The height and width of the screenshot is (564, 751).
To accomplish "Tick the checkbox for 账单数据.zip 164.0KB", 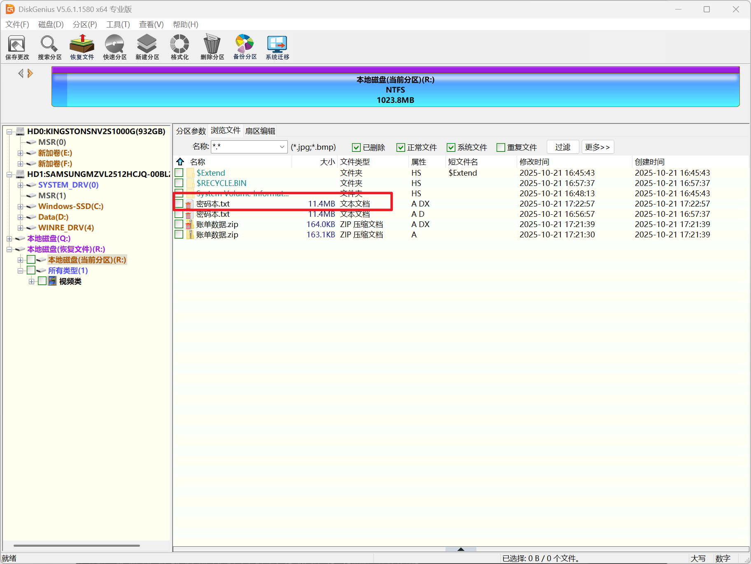I will [x=179, y=224].
